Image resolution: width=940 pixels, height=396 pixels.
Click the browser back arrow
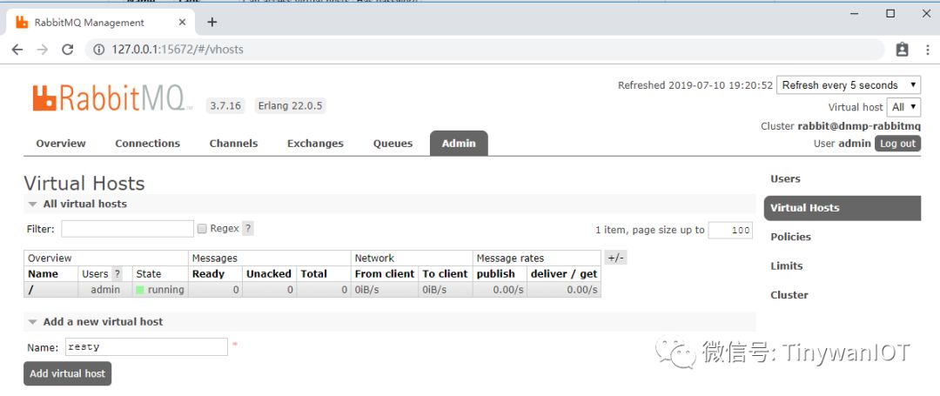17,50
